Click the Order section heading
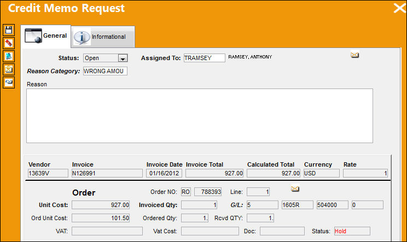 pyautogui.click(x=84, y=192)
